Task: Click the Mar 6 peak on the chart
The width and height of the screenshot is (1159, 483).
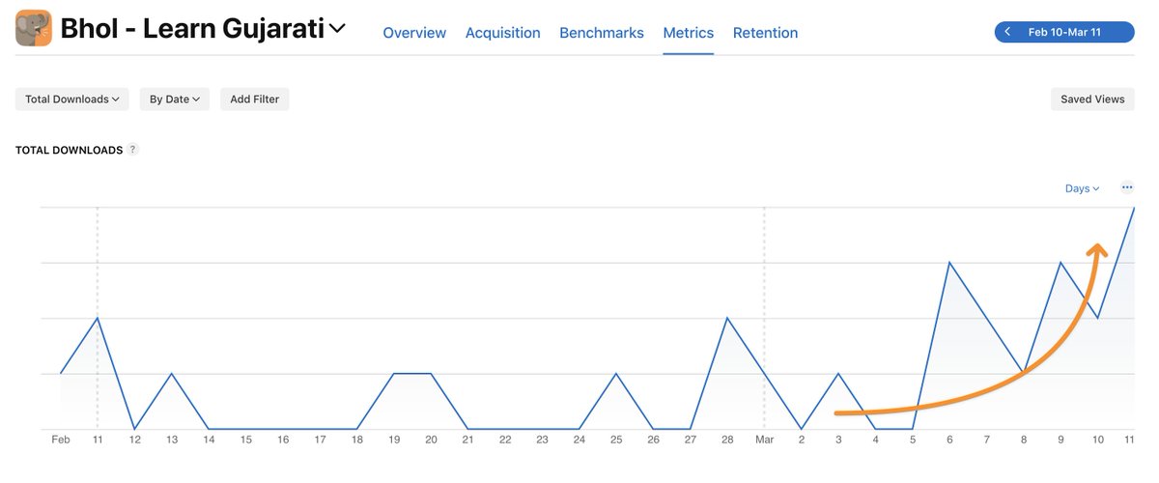Action: pyautogui.click(x=949, y=262)
